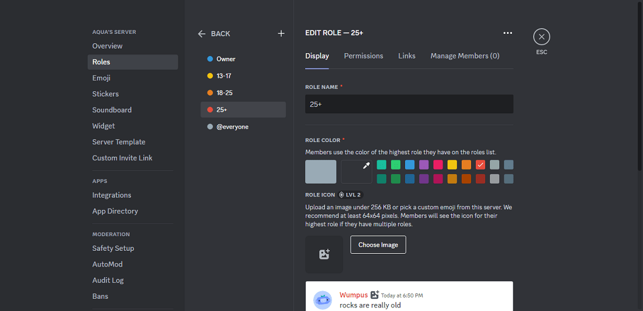Open the Roles settings page
This screenshot has height=311, width=643.
[x=133, y=62]
